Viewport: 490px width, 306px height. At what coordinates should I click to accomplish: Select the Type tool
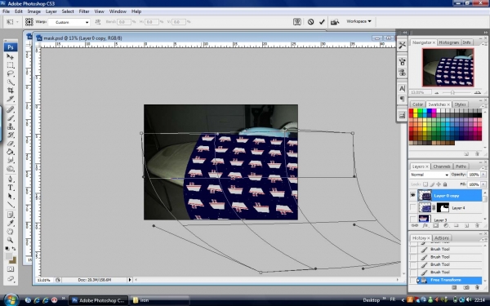coord(10,188)
